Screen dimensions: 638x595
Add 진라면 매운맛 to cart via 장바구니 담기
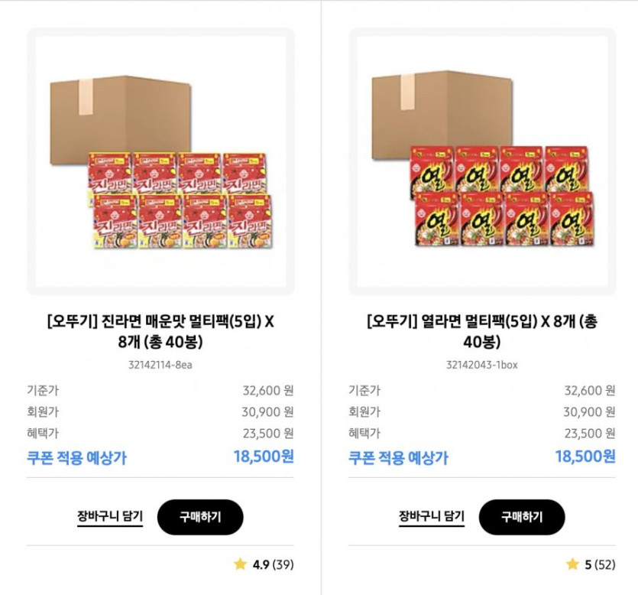[x=110, y=516]
